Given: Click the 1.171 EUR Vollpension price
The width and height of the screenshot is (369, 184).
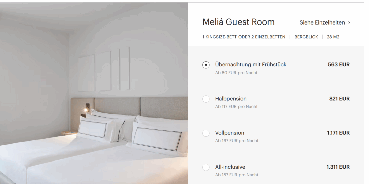Looking at the screenshot, I should pyautogui.click(x=338, y=133).
